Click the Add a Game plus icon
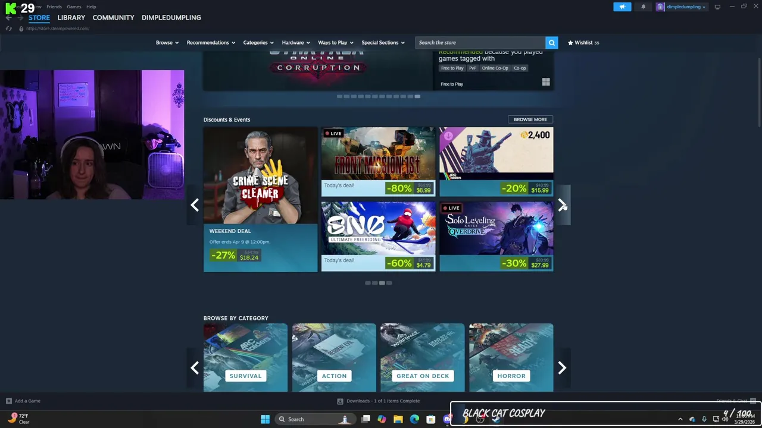Image resolution: width=762 pixels, height=428 pixels. [x=8, y=401]
